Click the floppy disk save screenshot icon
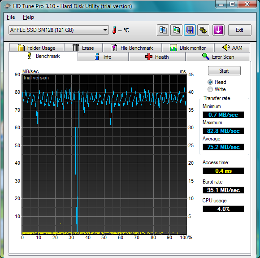260x258 pixels. pos(190,30)
